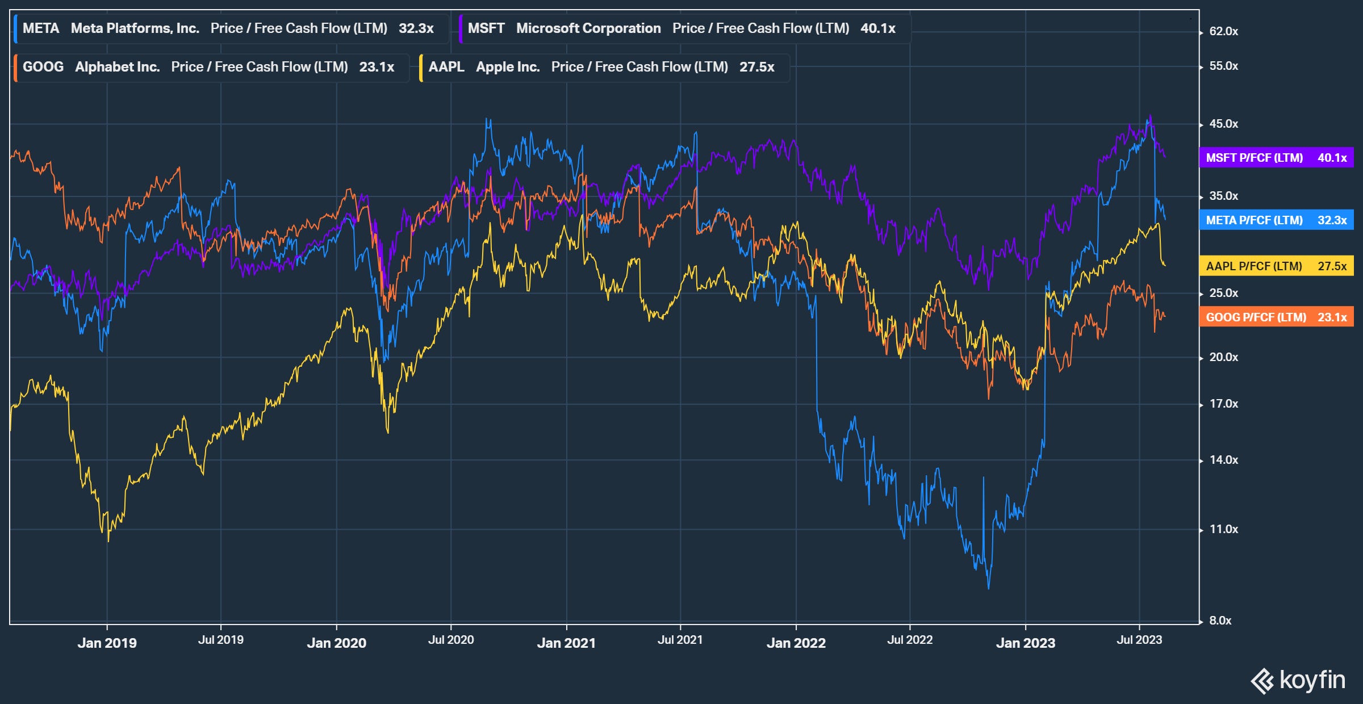Image resolution: width=1363 pixels, height=704 pixels.
Task: Click the Koyfin logo icon
Action: pyautogui.click(x=1262, y=681)
